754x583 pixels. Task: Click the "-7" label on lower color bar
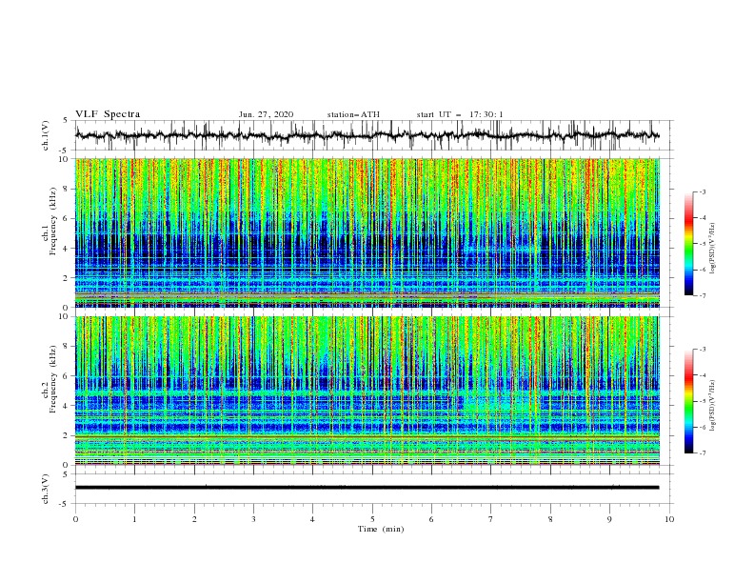[702, 453]
